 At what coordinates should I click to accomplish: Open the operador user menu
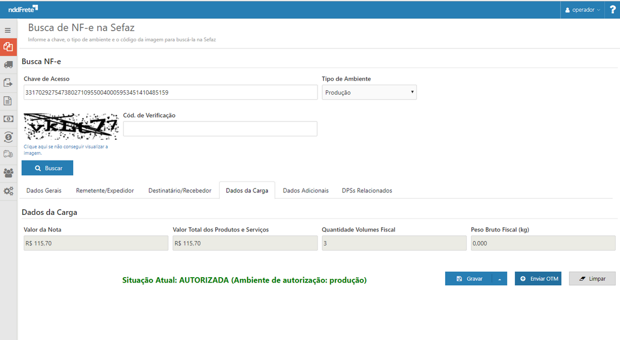tap(583, 10)
